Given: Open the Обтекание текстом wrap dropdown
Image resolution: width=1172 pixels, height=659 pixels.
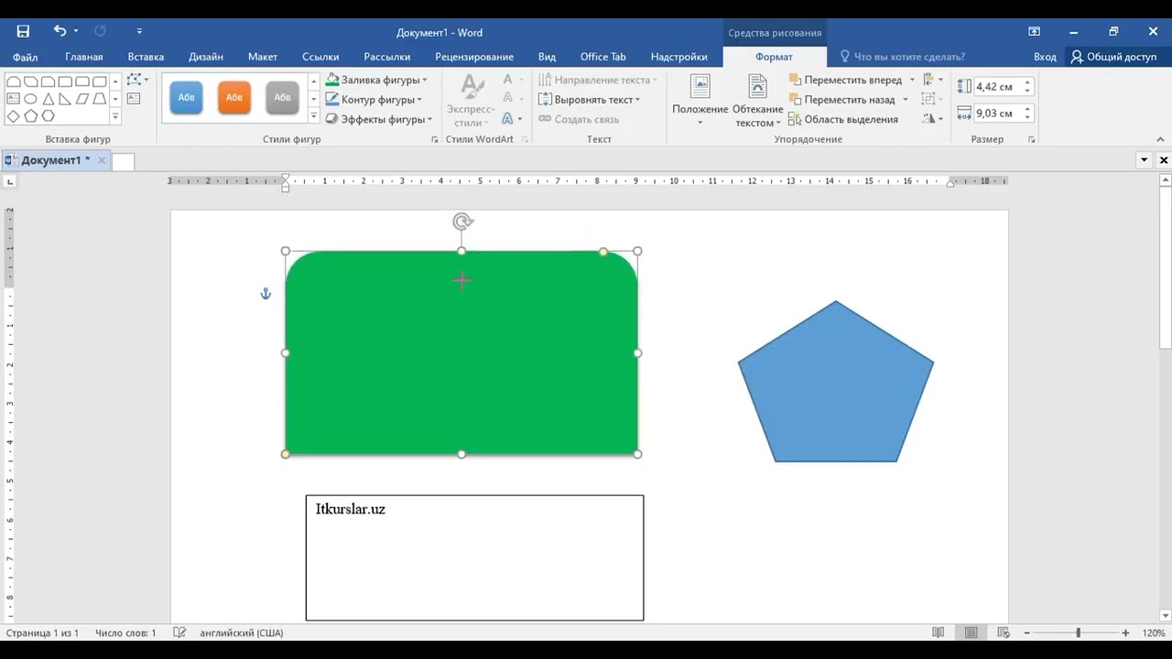Looking at the screenshot, I should coord(758,101).
